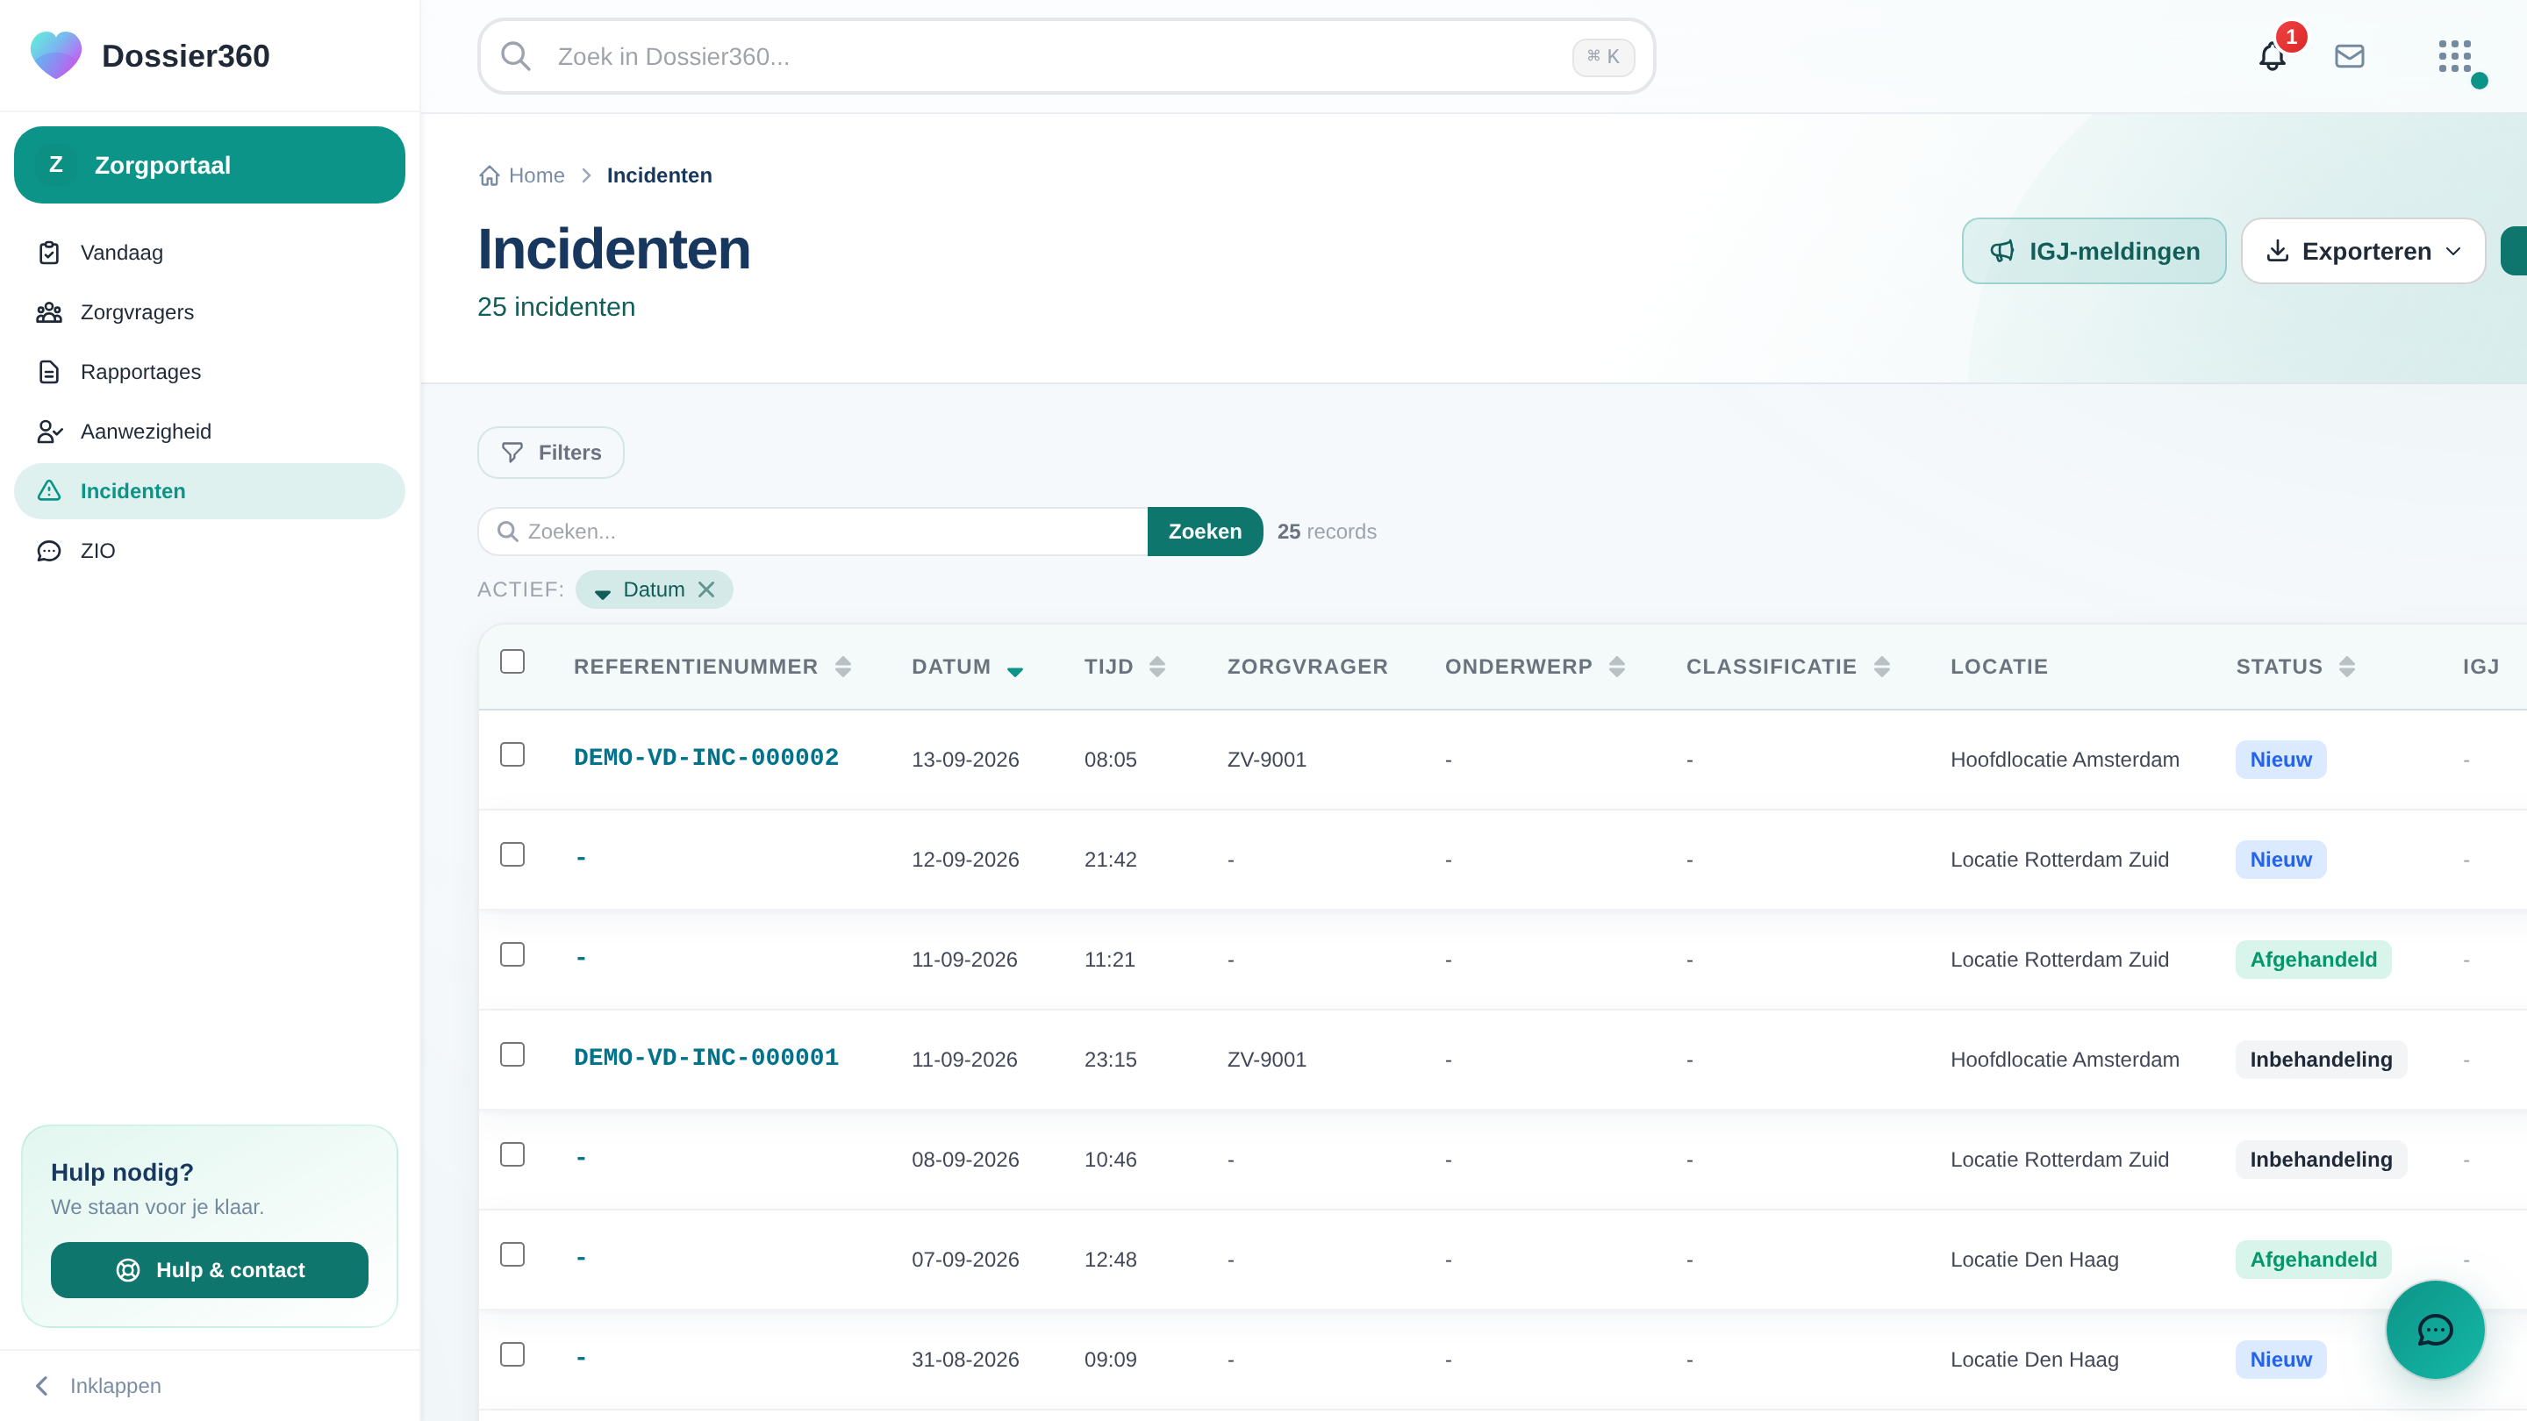The height and width of the screenshot is (1421, 2527).
Task: Open the Exporteren dropdown
Action: 2363,251
